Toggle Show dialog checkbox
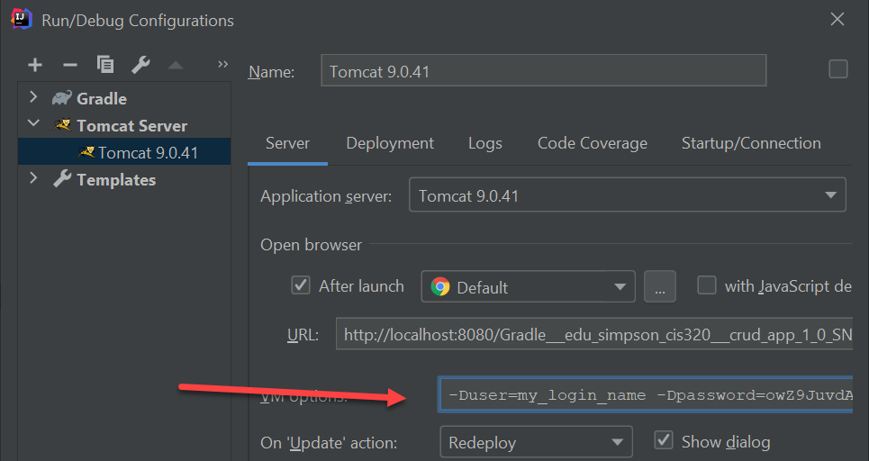This screenshot has height=461, width=869. point(664,440)
